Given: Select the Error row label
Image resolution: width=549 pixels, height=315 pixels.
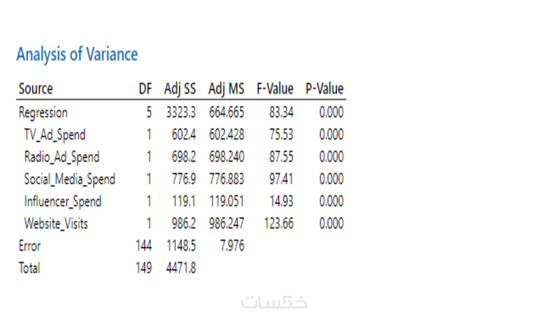Looking at the screenshot, I should [x=30, y=246].
